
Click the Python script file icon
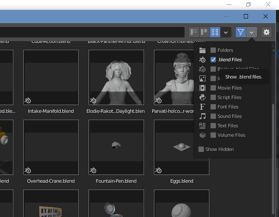pos(202,97)
